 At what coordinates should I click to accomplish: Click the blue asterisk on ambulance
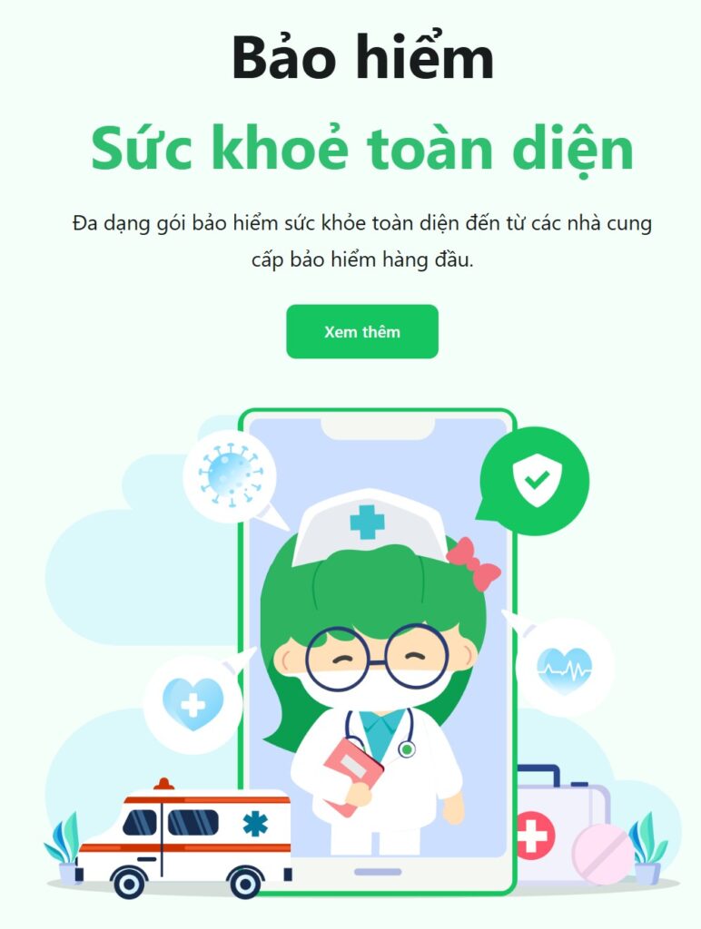[255, 824]
